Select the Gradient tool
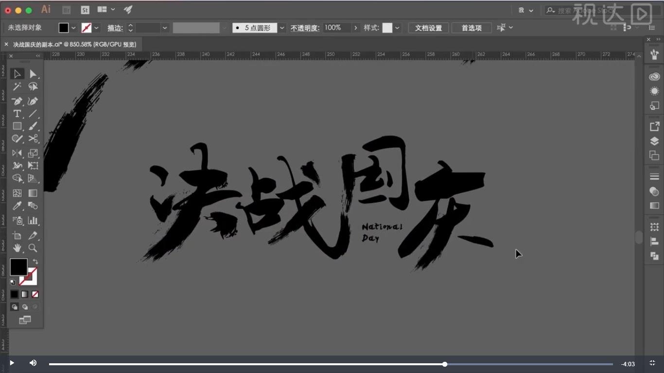 click(33, 193)
